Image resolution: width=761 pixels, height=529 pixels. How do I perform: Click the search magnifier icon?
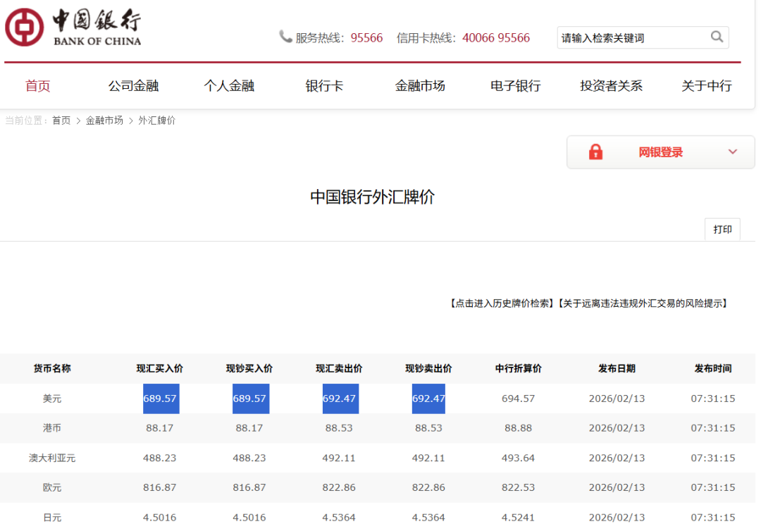pos(717,37)
